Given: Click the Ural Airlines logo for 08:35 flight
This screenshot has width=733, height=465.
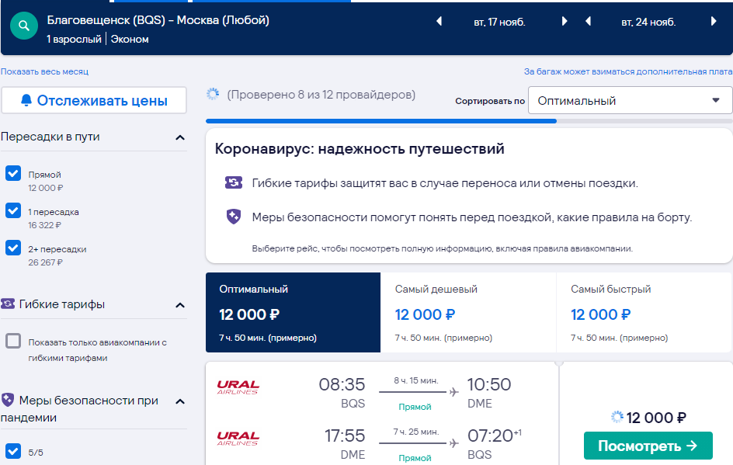Looking at the screenshot, I should click(238, 387).
